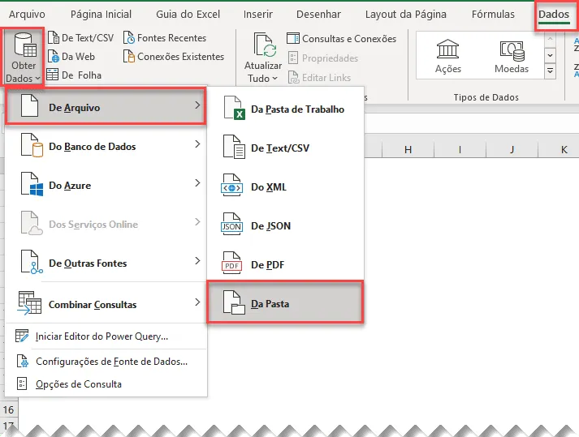The width and height of the screenshot is (579, 437).
Task: Expand the Atualizar Tudo dropdown arrow
Action: coord(274,79)
